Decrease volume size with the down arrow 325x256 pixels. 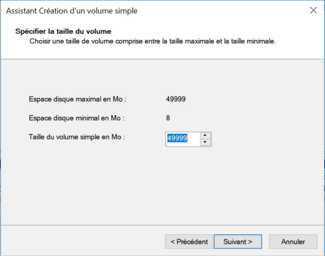pyautogui.click(x=205, y=142)
